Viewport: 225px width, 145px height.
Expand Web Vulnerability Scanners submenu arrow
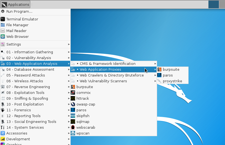coord(155,81)
